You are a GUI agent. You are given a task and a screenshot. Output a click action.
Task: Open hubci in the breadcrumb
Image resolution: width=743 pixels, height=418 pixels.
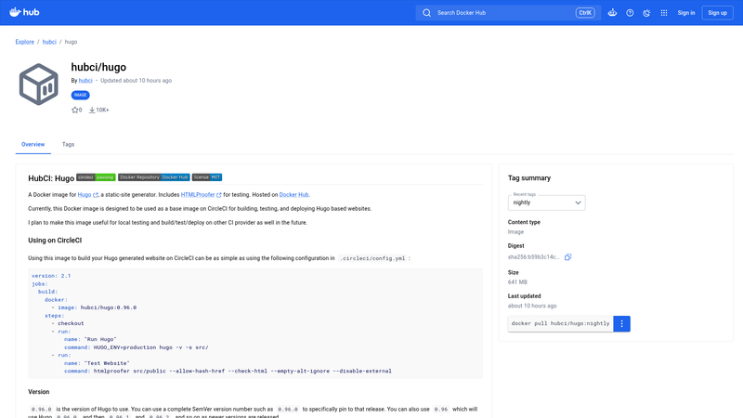pos(49,42)
